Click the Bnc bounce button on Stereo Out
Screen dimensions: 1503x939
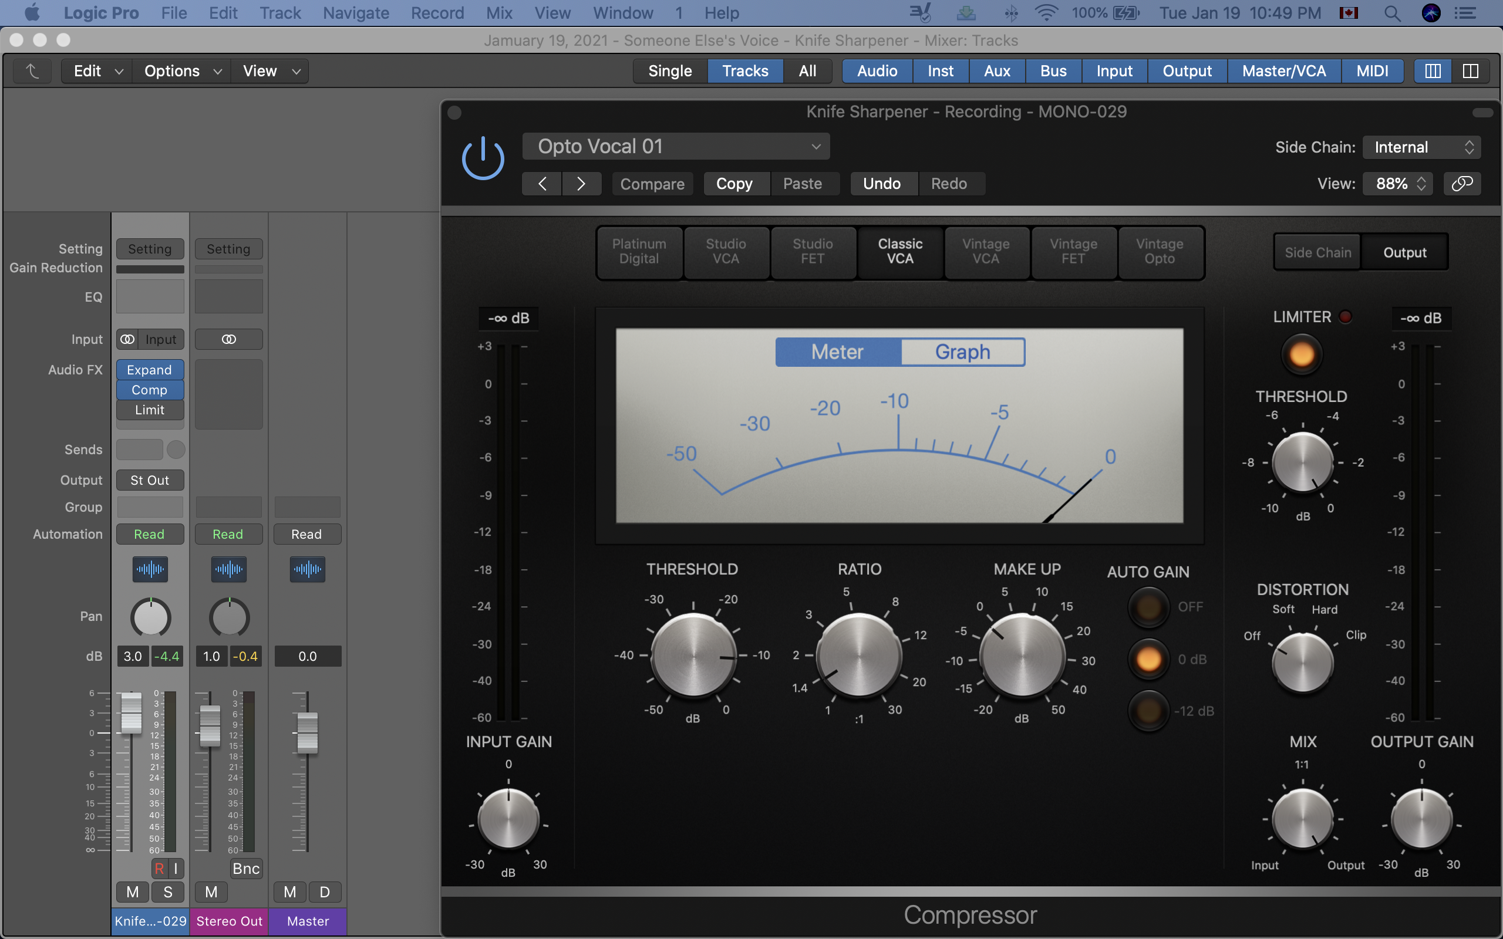pos(246,868)
